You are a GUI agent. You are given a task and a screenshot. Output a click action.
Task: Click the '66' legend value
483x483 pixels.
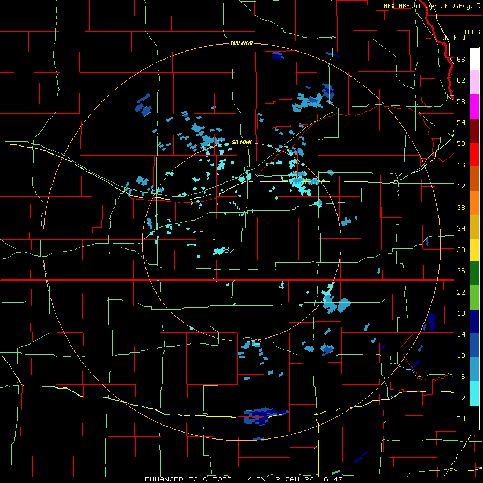pos(461,59)
